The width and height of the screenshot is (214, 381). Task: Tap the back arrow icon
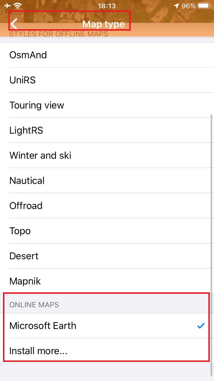pos(14,24)
